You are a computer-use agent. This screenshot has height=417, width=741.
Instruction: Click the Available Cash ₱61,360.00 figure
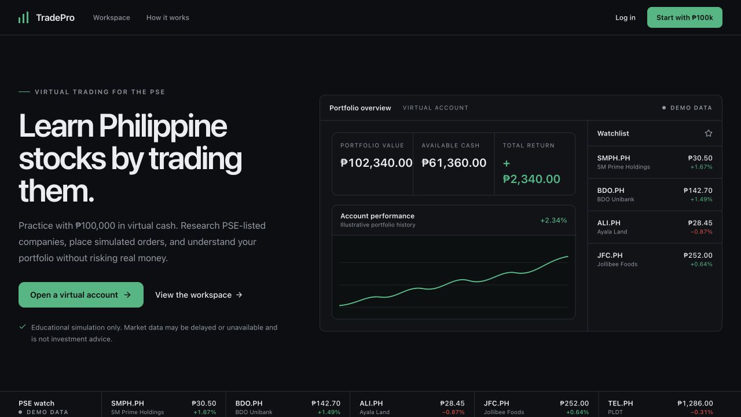click(454, 163)
